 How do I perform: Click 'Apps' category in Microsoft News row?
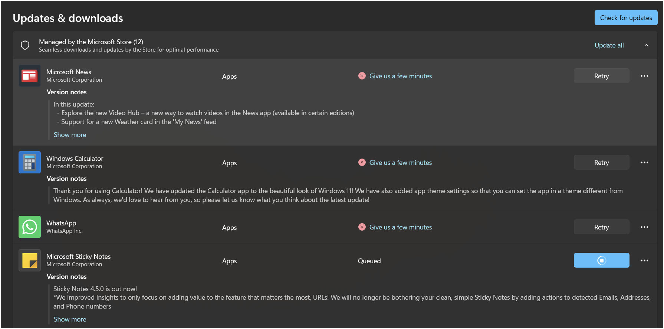point(229,76)
